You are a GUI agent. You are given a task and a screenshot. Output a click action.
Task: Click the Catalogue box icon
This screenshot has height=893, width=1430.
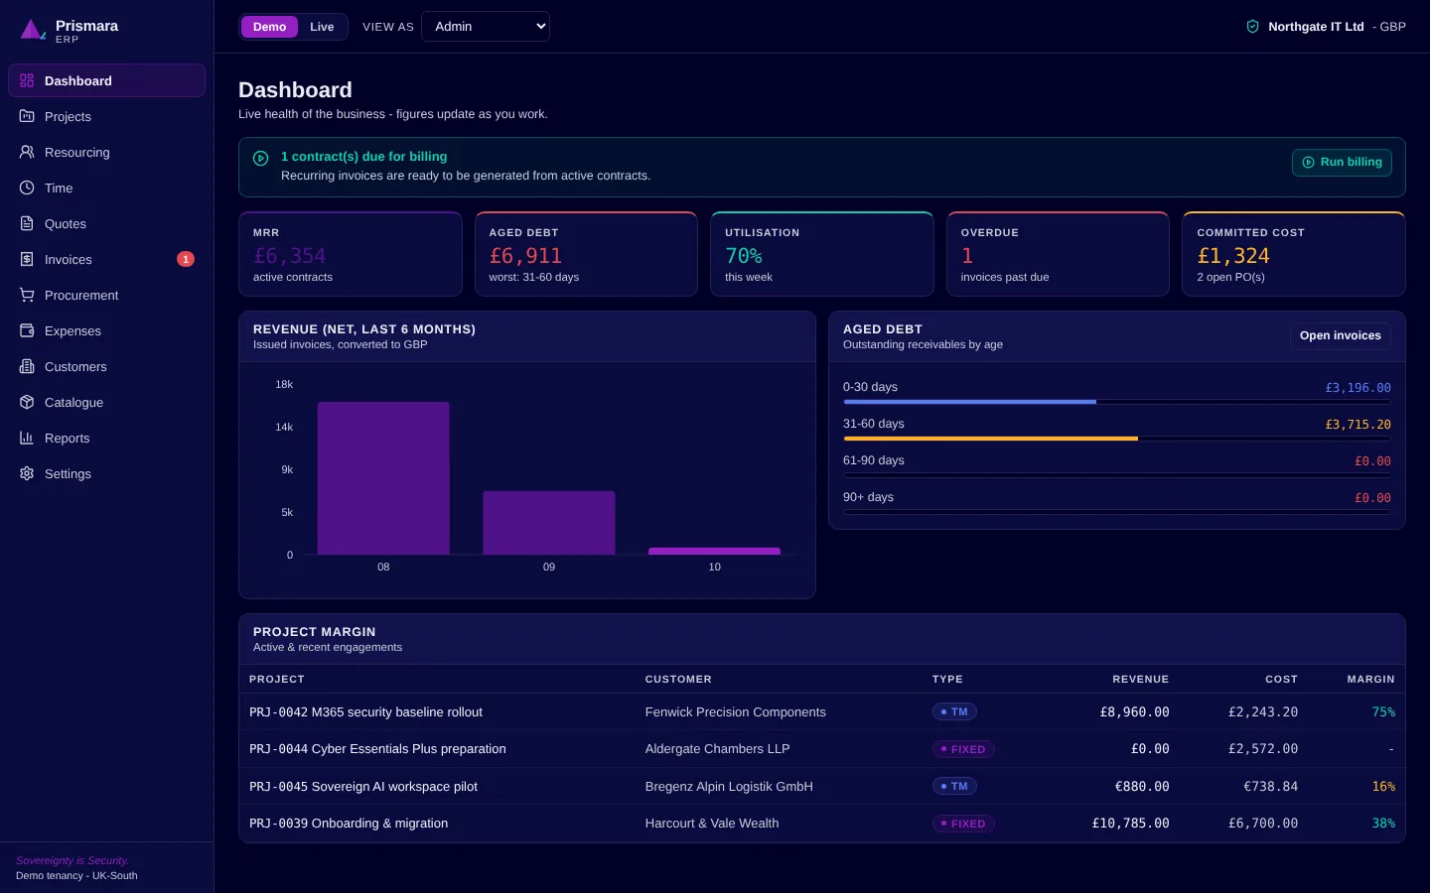click(27, 402)
